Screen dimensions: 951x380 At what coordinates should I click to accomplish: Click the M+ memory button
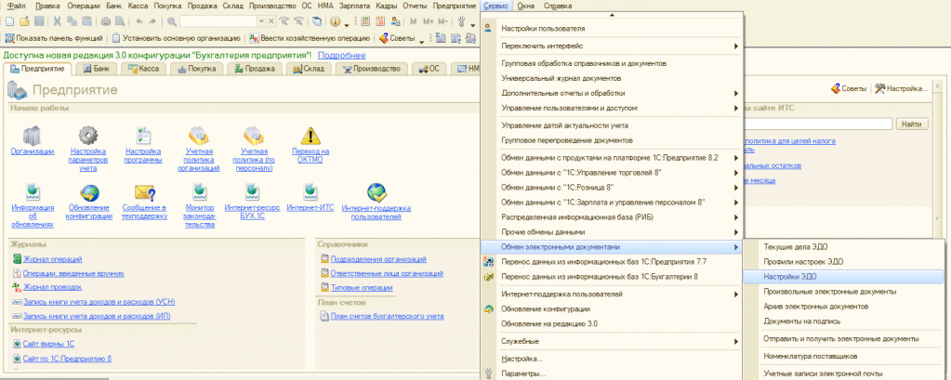[429, 21]
